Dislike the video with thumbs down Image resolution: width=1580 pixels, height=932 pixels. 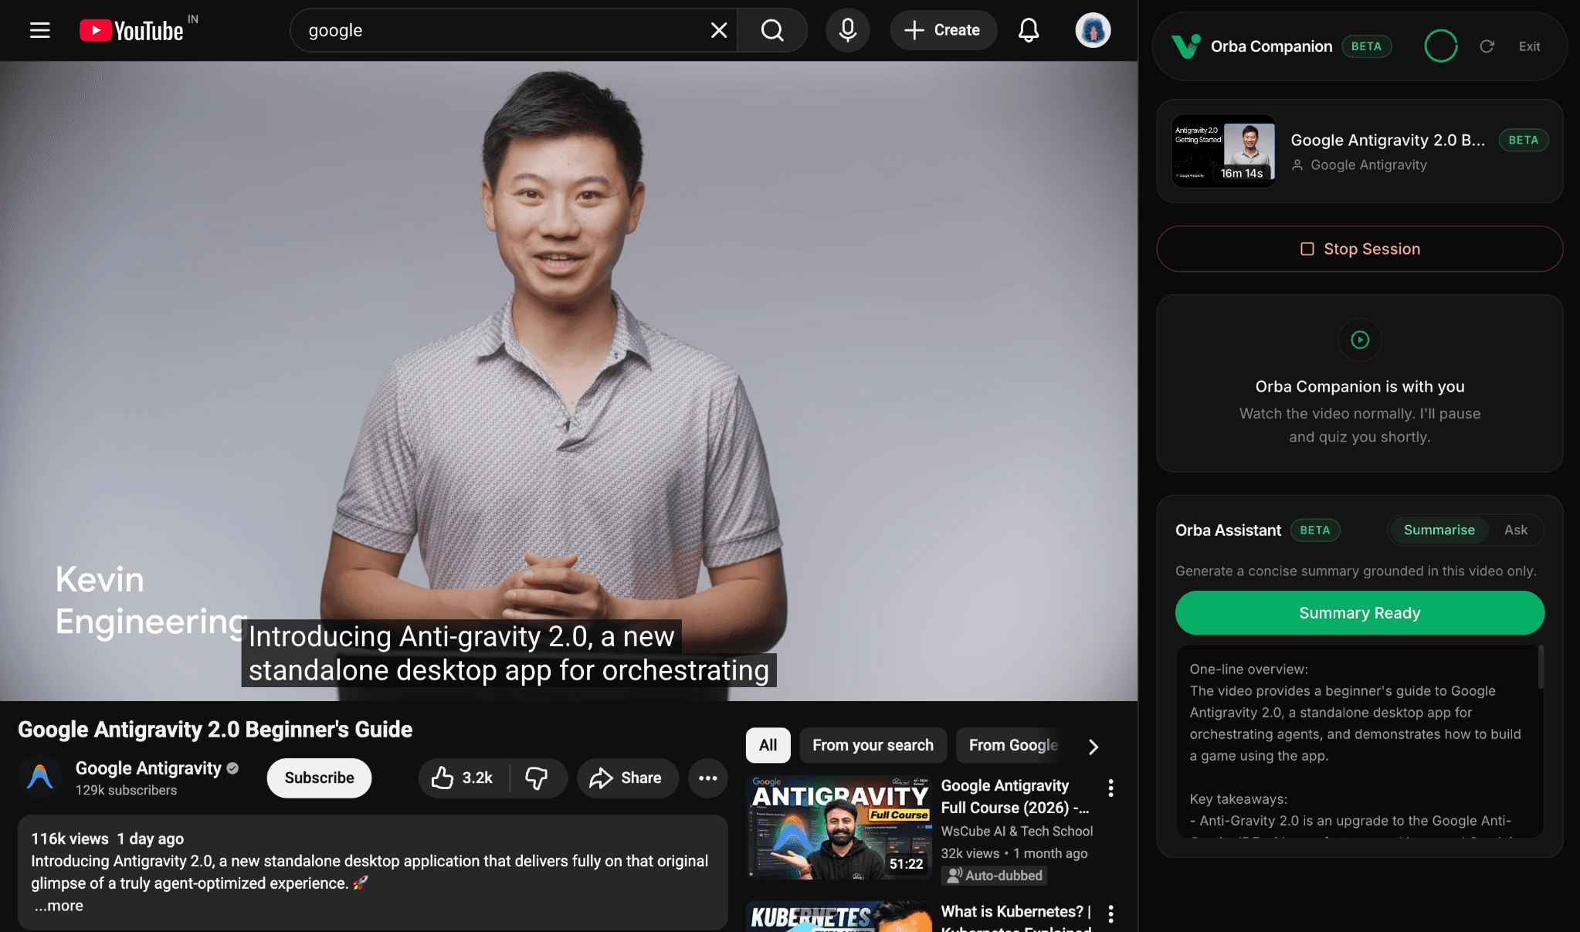[537, 778]
